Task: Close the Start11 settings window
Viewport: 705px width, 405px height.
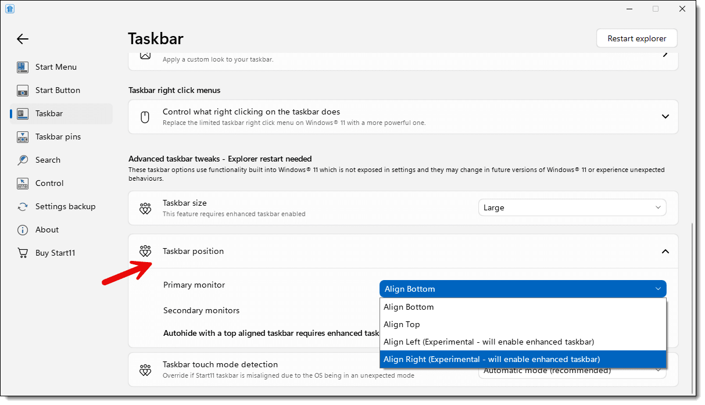Action: [682, 9]
